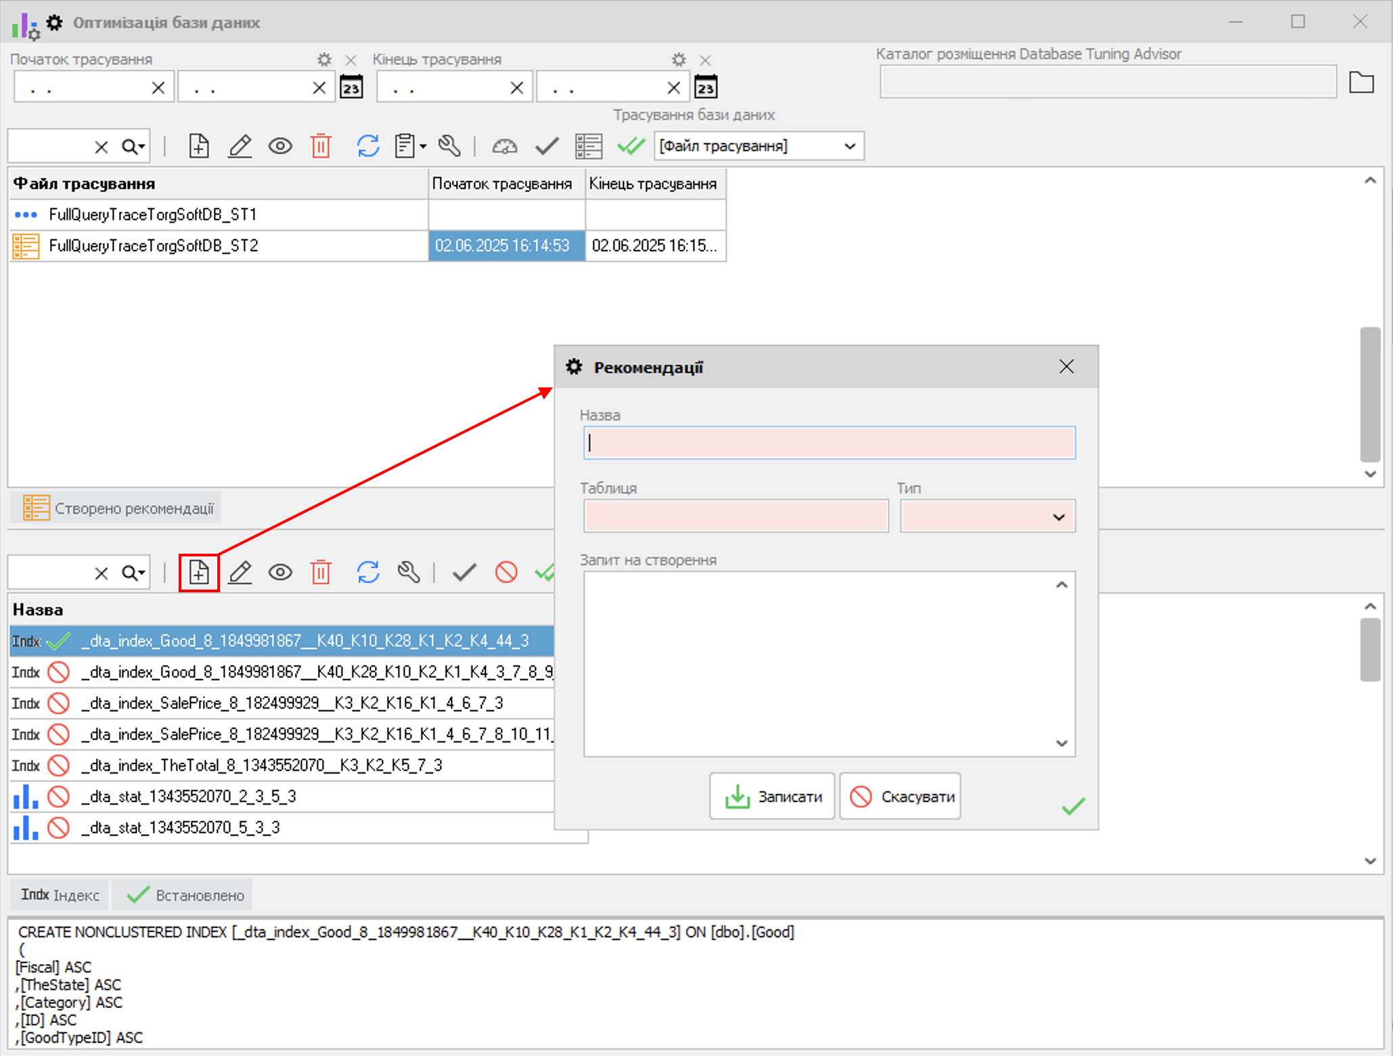The height and width of the screenshot is (1056, 1393).
Task: Click the speedometer icon in trace toolbar
Action: pyautogui.click(x=504, y=146)
